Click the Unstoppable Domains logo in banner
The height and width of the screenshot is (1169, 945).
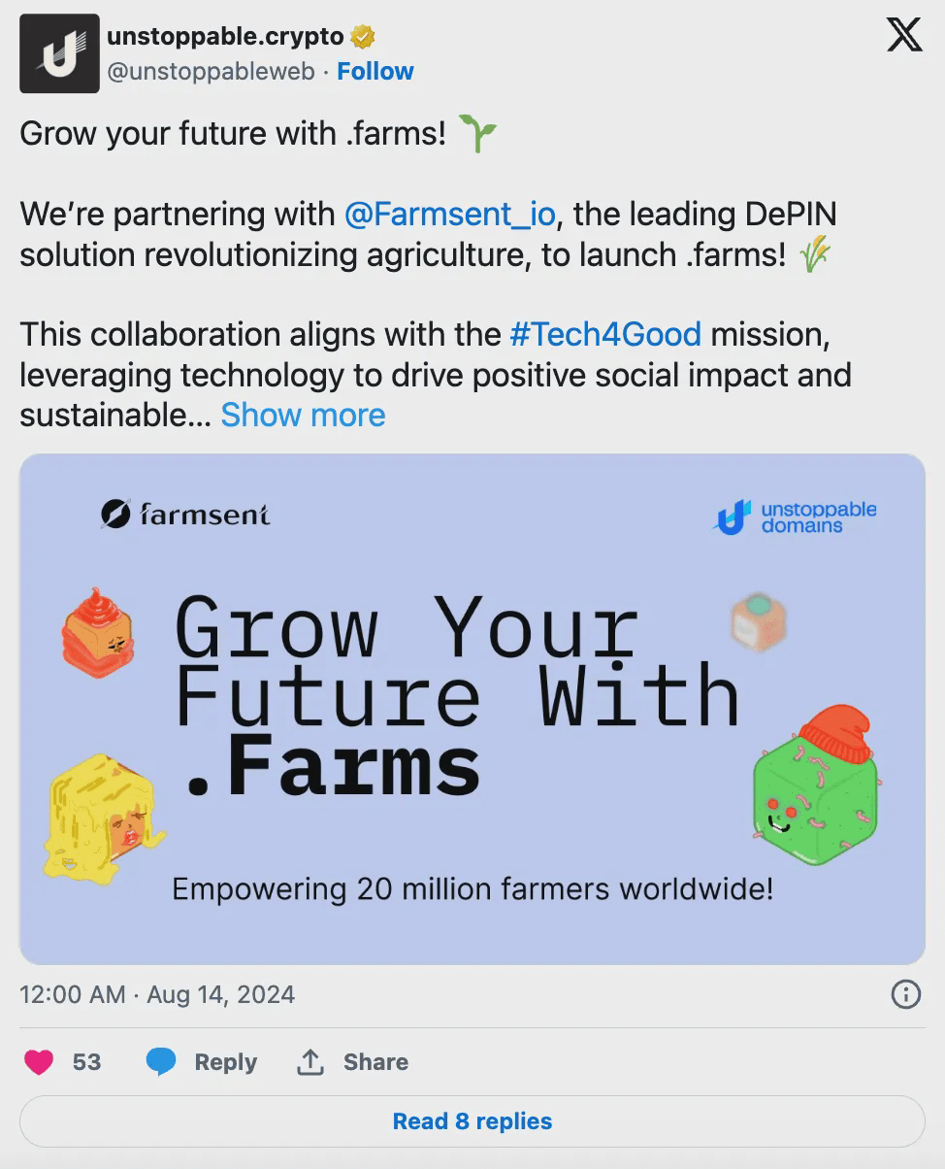click(x=796, y=517)
